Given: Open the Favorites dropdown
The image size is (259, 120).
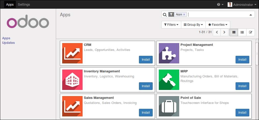Looking at the screenshot, I should (x=218, y=25).
